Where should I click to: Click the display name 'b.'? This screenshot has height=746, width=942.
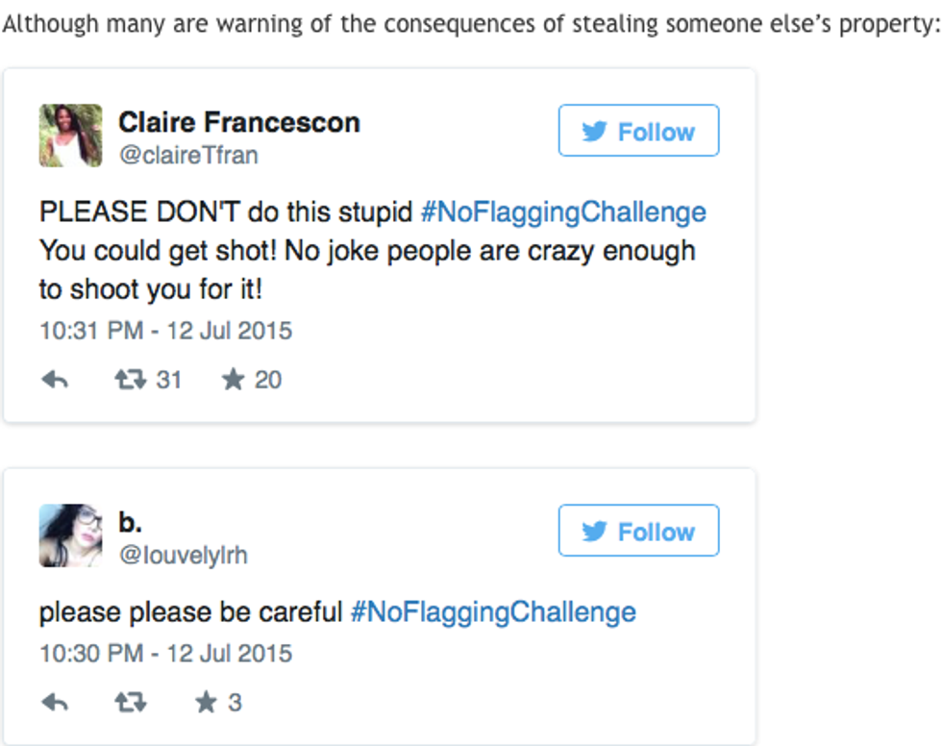(x=130, y=523)
